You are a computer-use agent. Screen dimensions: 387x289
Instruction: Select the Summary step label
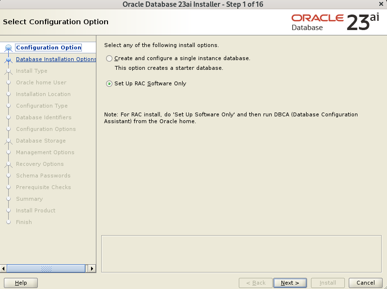coord(30,199)
